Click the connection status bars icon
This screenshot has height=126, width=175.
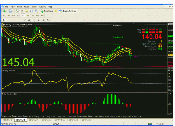tap(150, 124)
